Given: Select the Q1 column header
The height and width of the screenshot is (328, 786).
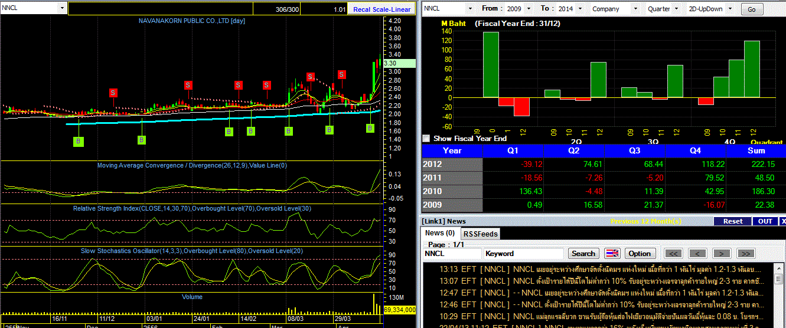Looking at the screenshot, I should click(x=513, y=150).
